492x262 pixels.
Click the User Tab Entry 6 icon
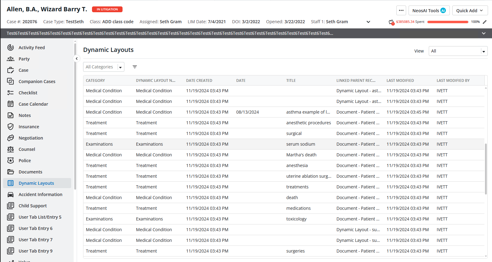[11, 228]
